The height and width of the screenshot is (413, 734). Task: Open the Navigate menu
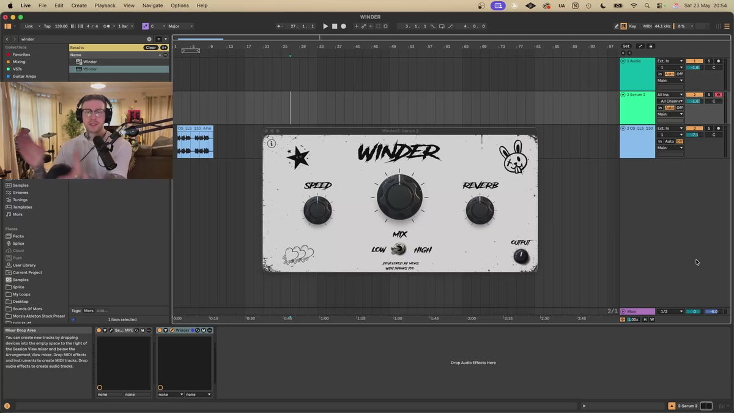[x=152, y=6]
